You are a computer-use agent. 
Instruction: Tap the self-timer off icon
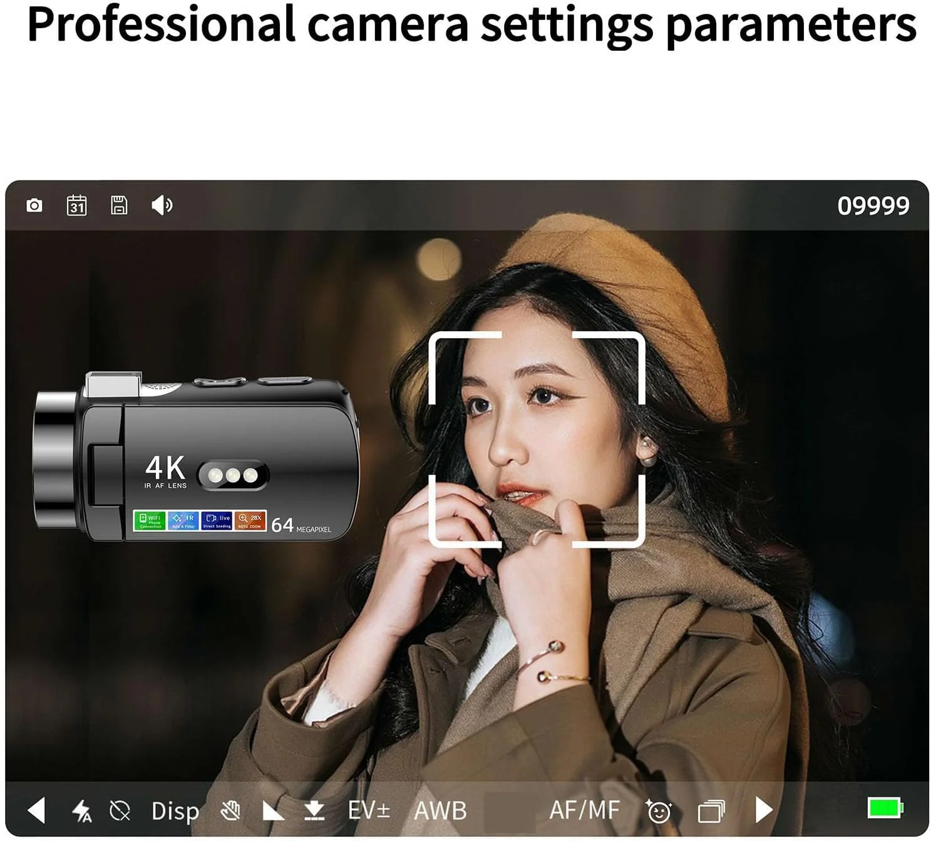(120, 811)
